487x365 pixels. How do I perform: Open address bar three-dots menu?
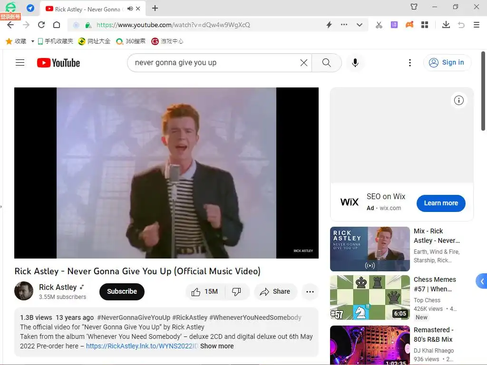[x=344, y=25]
